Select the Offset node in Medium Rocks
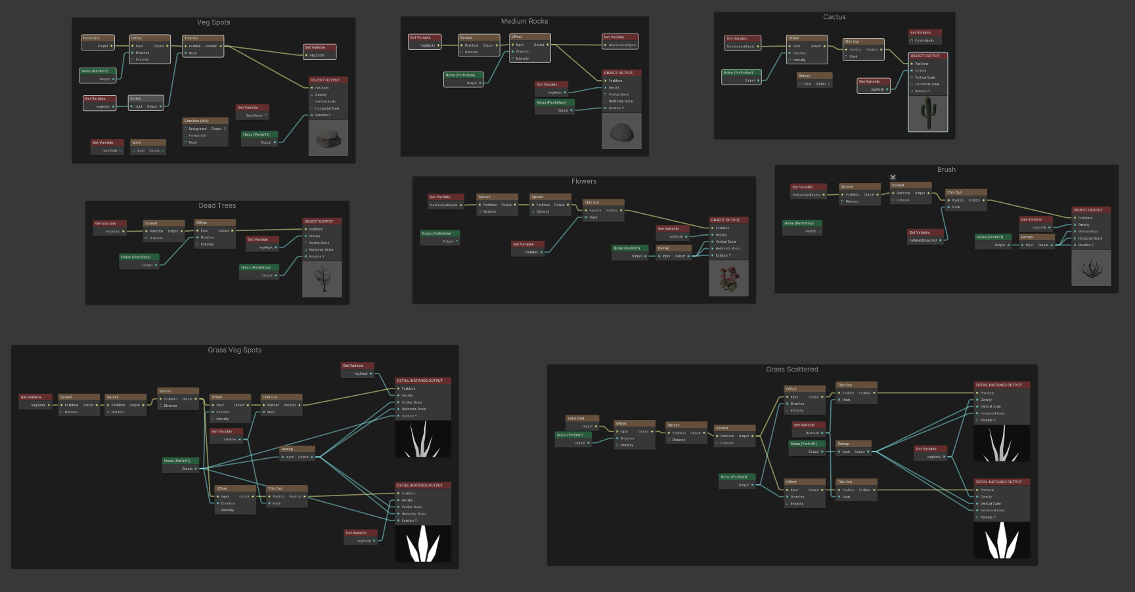Screen dimensions: 1135x592 530,48
